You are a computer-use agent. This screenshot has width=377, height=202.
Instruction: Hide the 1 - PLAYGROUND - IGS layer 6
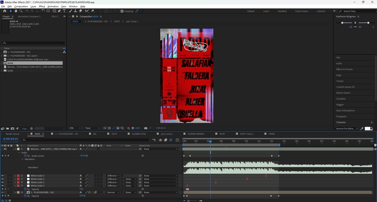pos(3,193)
